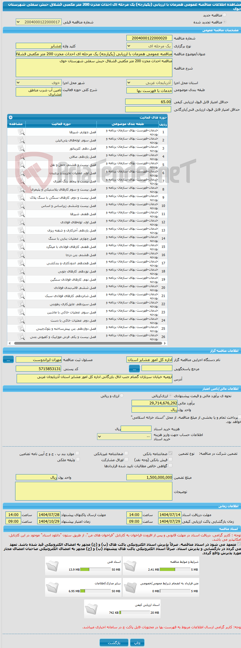Viewport: 241px width, 648px height.
Task: Click the browse button next to مرجع پاسخگویی
Action: (x=134, y=369)
